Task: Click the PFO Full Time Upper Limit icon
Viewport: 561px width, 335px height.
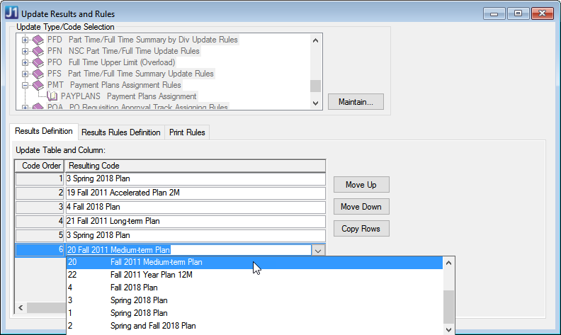Action: tap(38, 62)
